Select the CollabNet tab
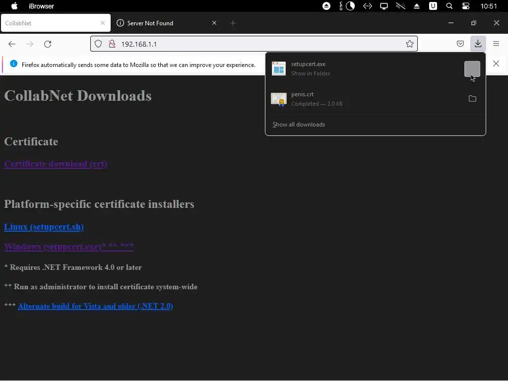Screen dimensions: 508x381 (56, 23)
